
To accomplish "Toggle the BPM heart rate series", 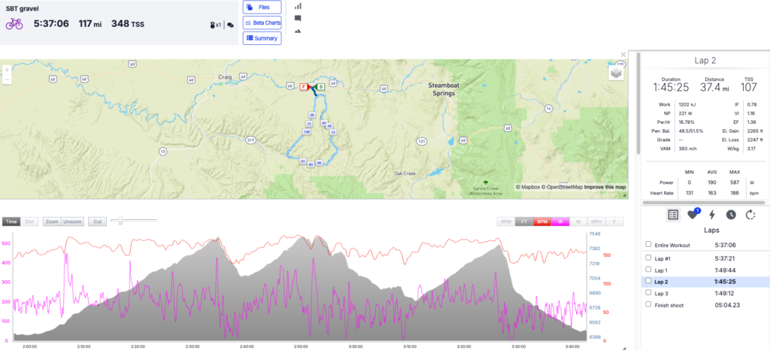I will pos(541,222).
